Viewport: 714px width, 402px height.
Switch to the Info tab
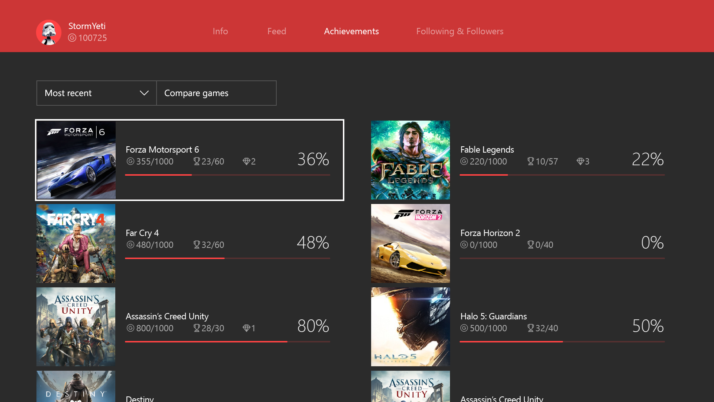click(x=220, y=31)
